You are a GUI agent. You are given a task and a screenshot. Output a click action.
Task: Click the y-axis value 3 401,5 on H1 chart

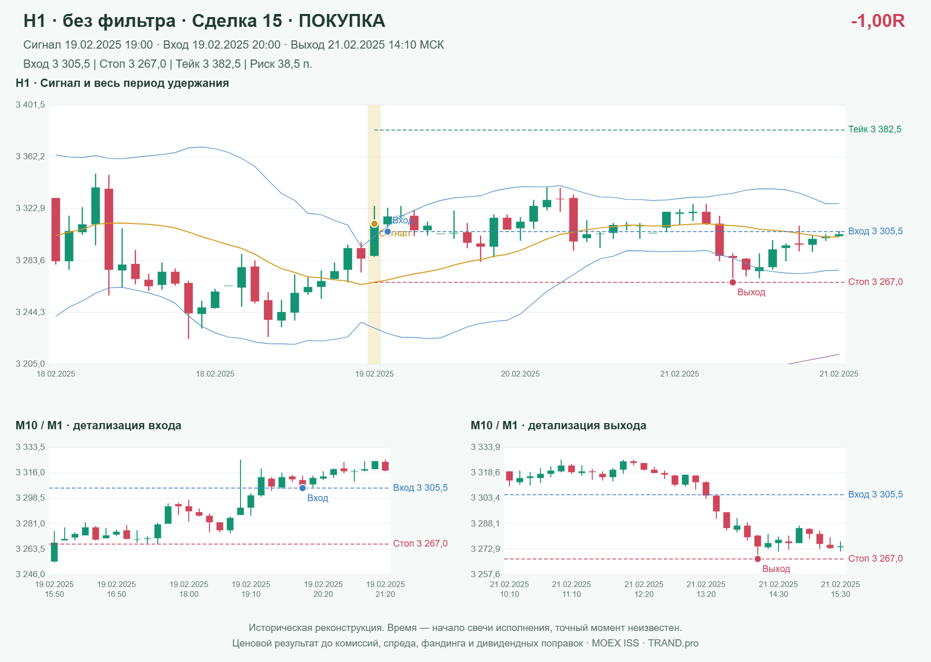[31, 105]
